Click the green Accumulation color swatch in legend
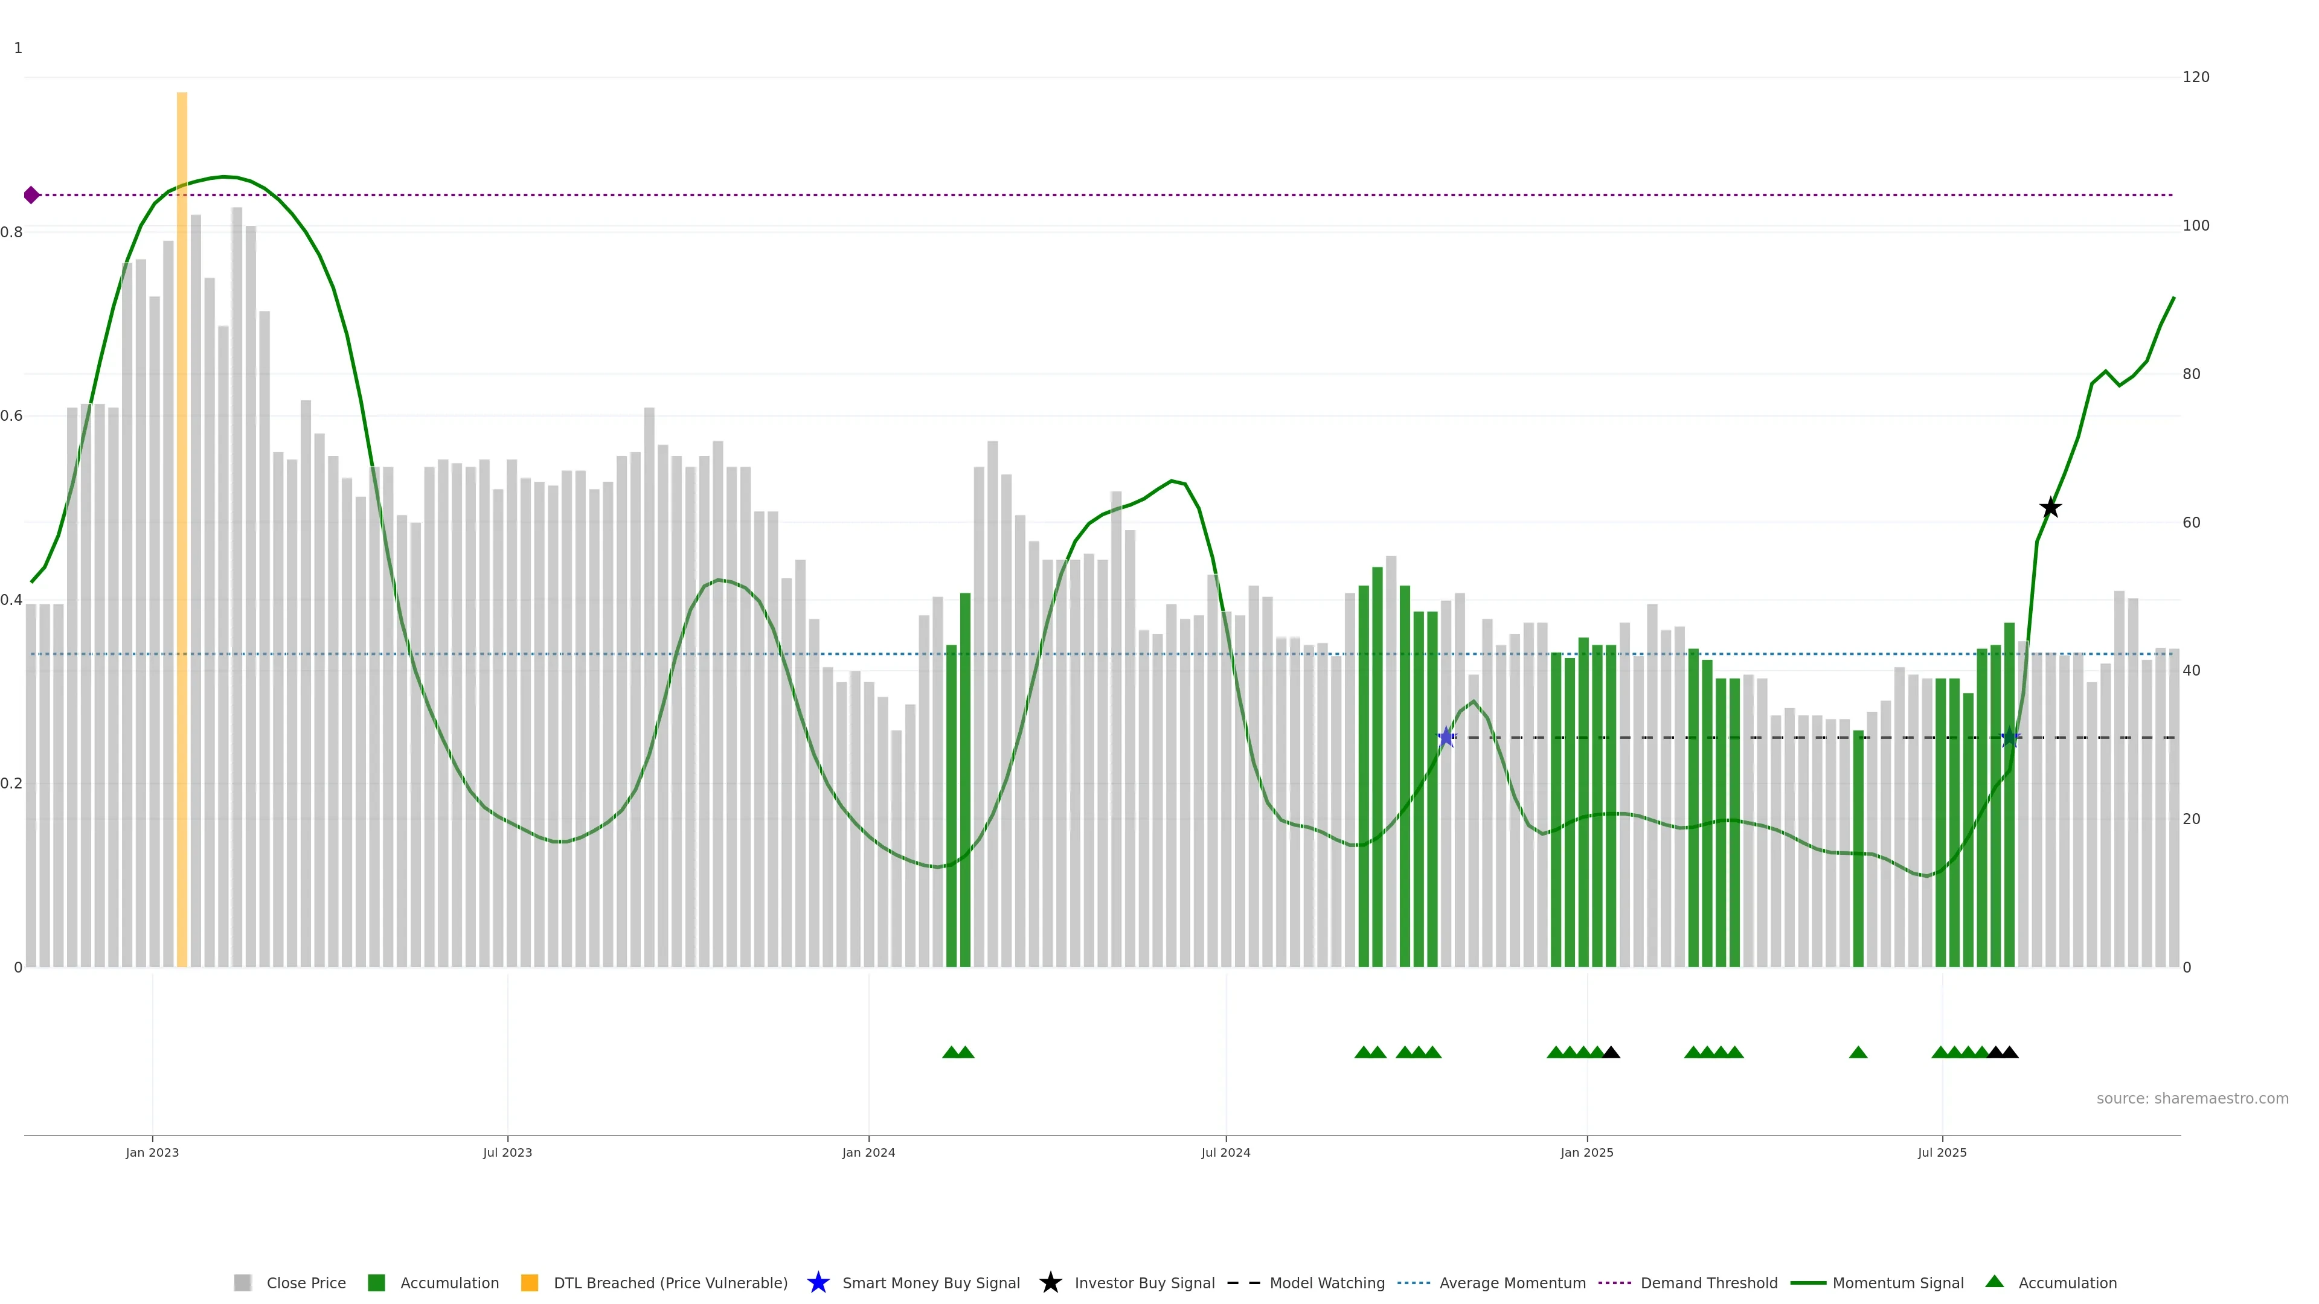Image resolution: width=2319 pixels, height=1304 pixels. tap(376, 1282)
